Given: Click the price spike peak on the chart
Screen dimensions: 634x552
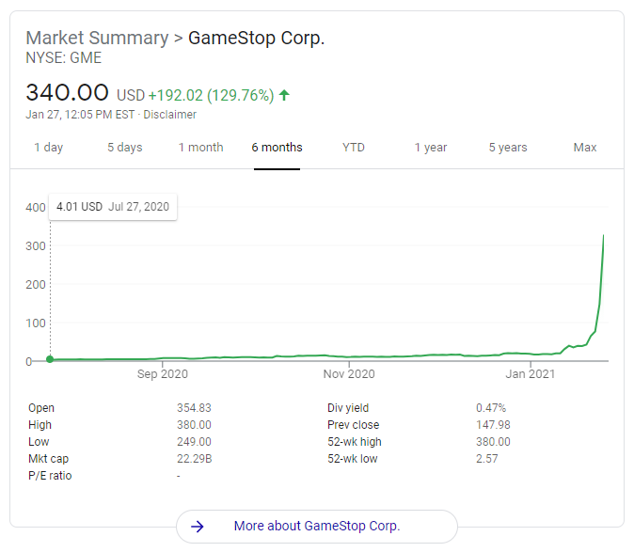Looking at the screenshot, I should click(x=603, y=237).
